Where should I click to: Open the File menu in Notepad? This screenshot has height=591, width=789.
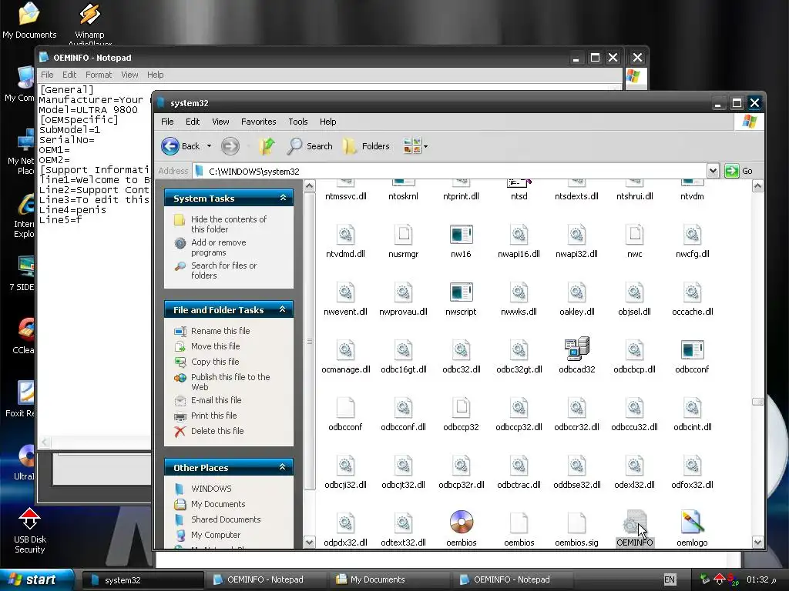click(x=47, y=75)
